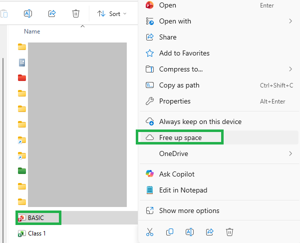Choose Copy as path
Screen dimensions: 300x243
219,85
